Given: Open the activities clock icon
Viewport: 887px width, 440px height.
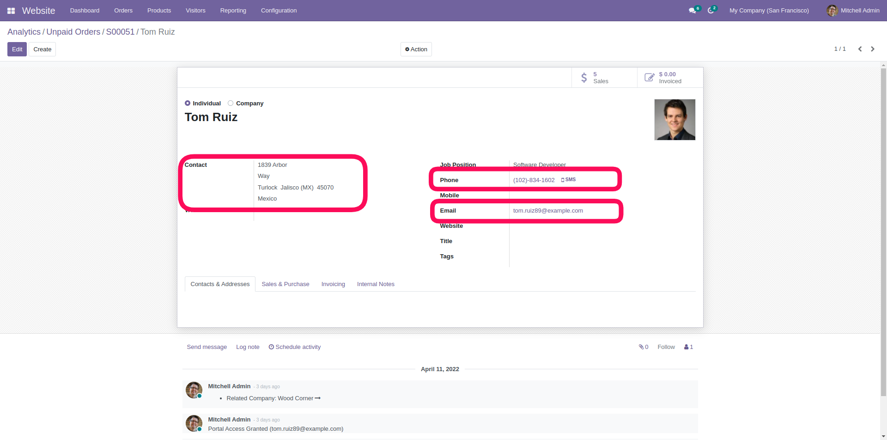Looking at the screenshot, I should (711, 11).
